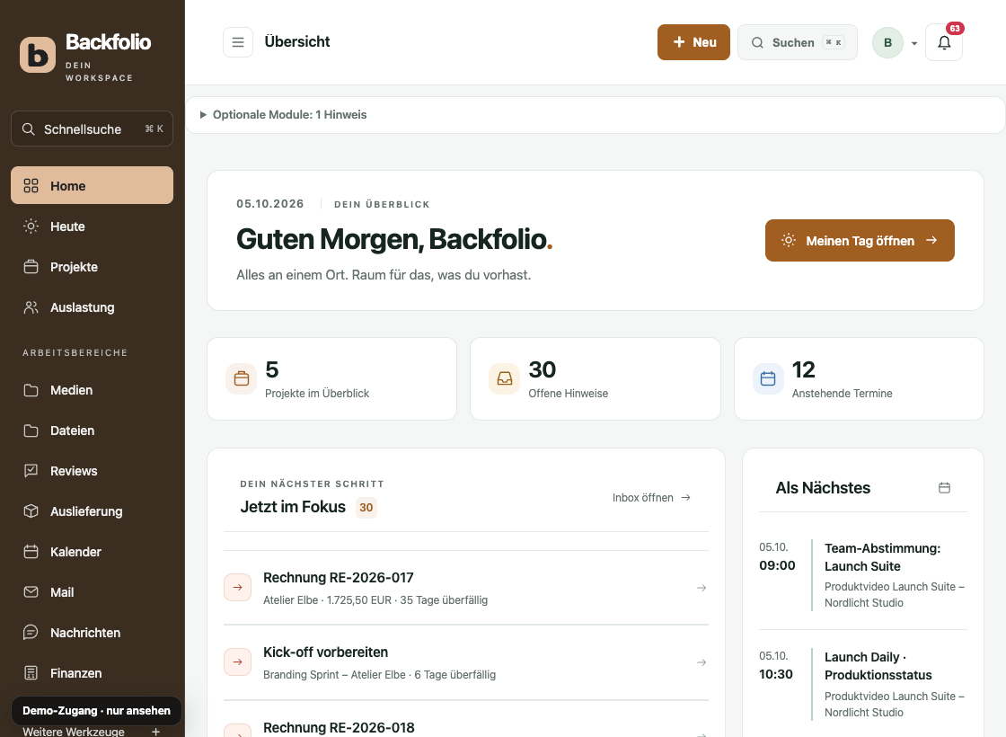
Task: Click Inbox öffnen link
Action: (651, 498)
